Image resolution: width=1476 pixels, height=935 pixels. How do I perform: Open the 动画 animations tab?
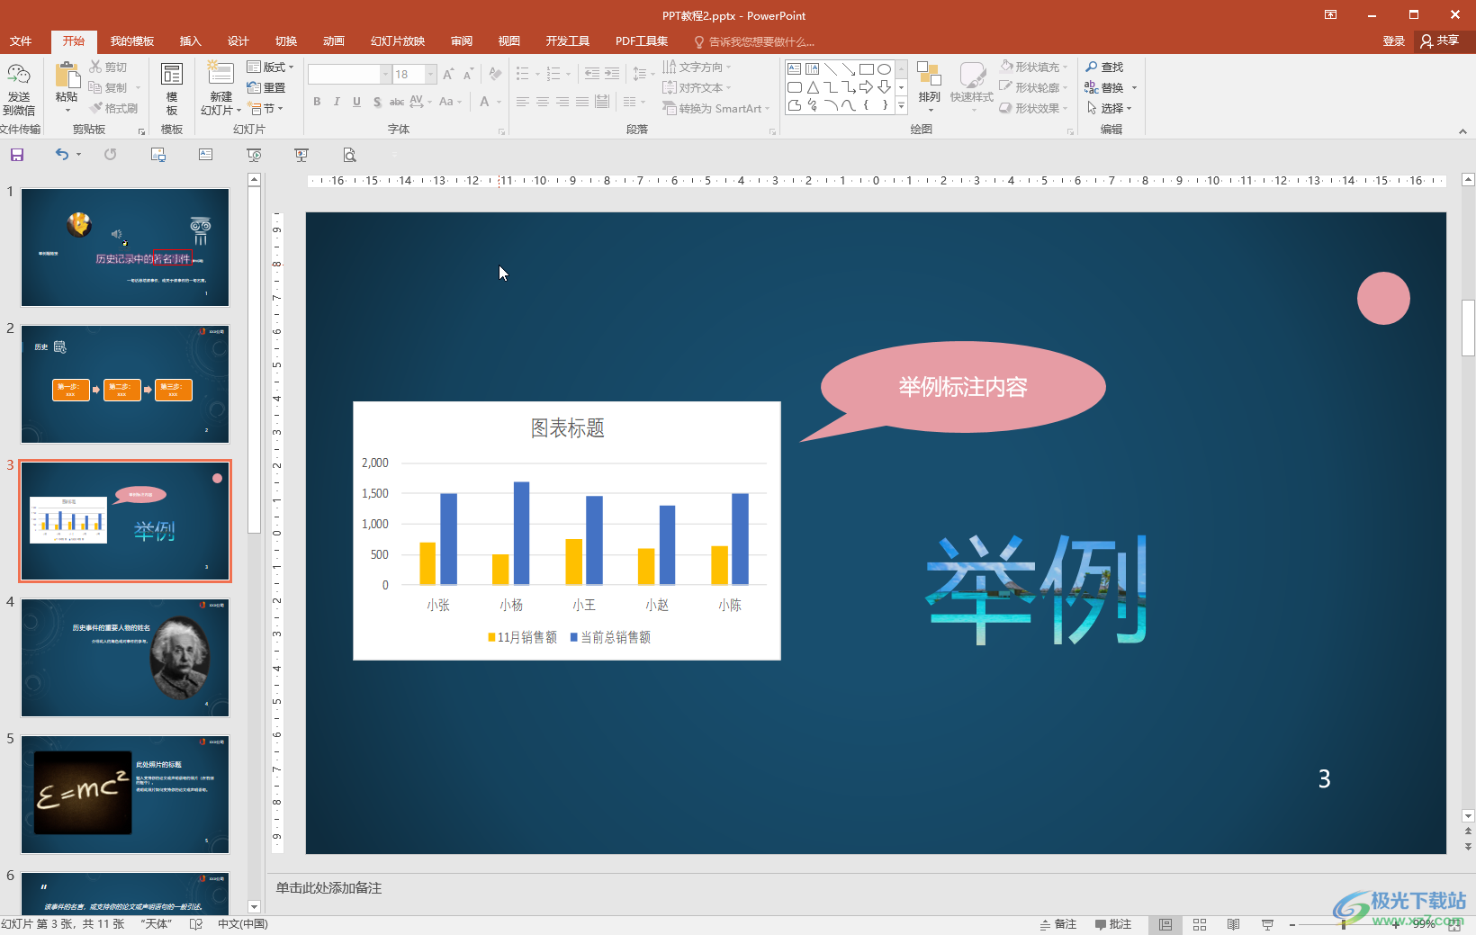tap(333, 41)
